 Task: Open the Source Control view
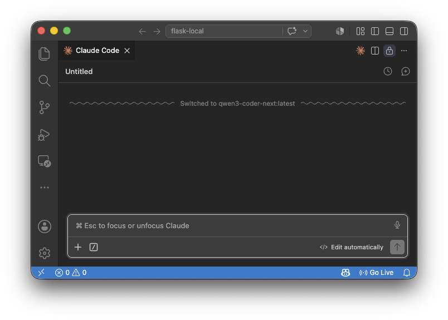point(44,107)
